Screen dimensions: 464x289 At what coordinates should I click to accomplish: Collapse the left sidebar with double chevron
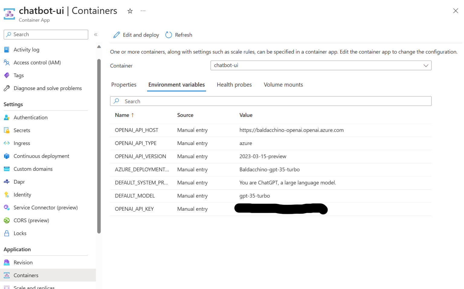click(96, 34)
